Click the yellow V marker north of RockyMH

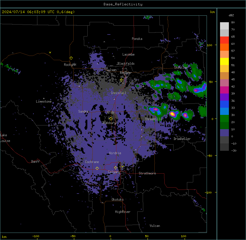point(50,52)
